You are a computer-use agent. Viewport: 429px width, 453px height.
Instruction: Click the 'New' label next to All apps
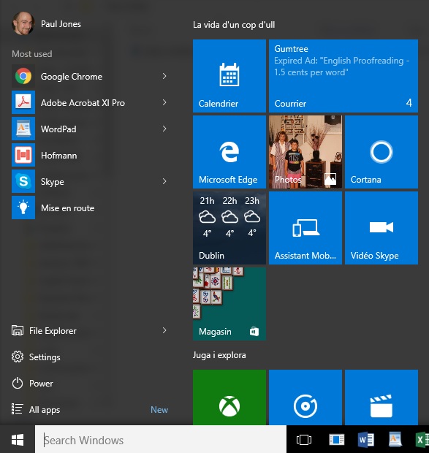(159, 410)
